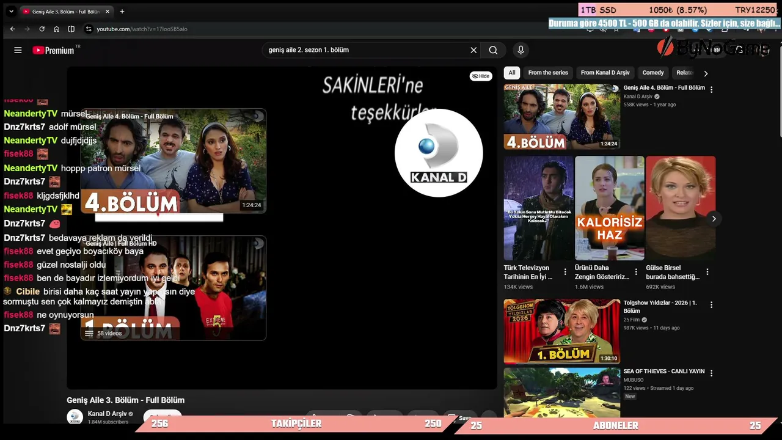Click the video title Geniş Aile 3. Bölüm
Screen dimensions: 782x440
(126, 400)
